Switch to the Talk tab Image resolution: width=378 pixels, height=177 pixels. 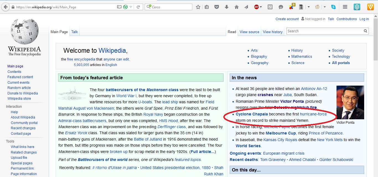click(74, 32)
